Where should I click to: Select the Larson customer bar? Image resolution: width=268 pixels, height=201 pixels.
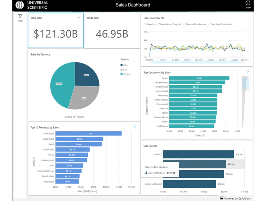(x=199, y=78)
